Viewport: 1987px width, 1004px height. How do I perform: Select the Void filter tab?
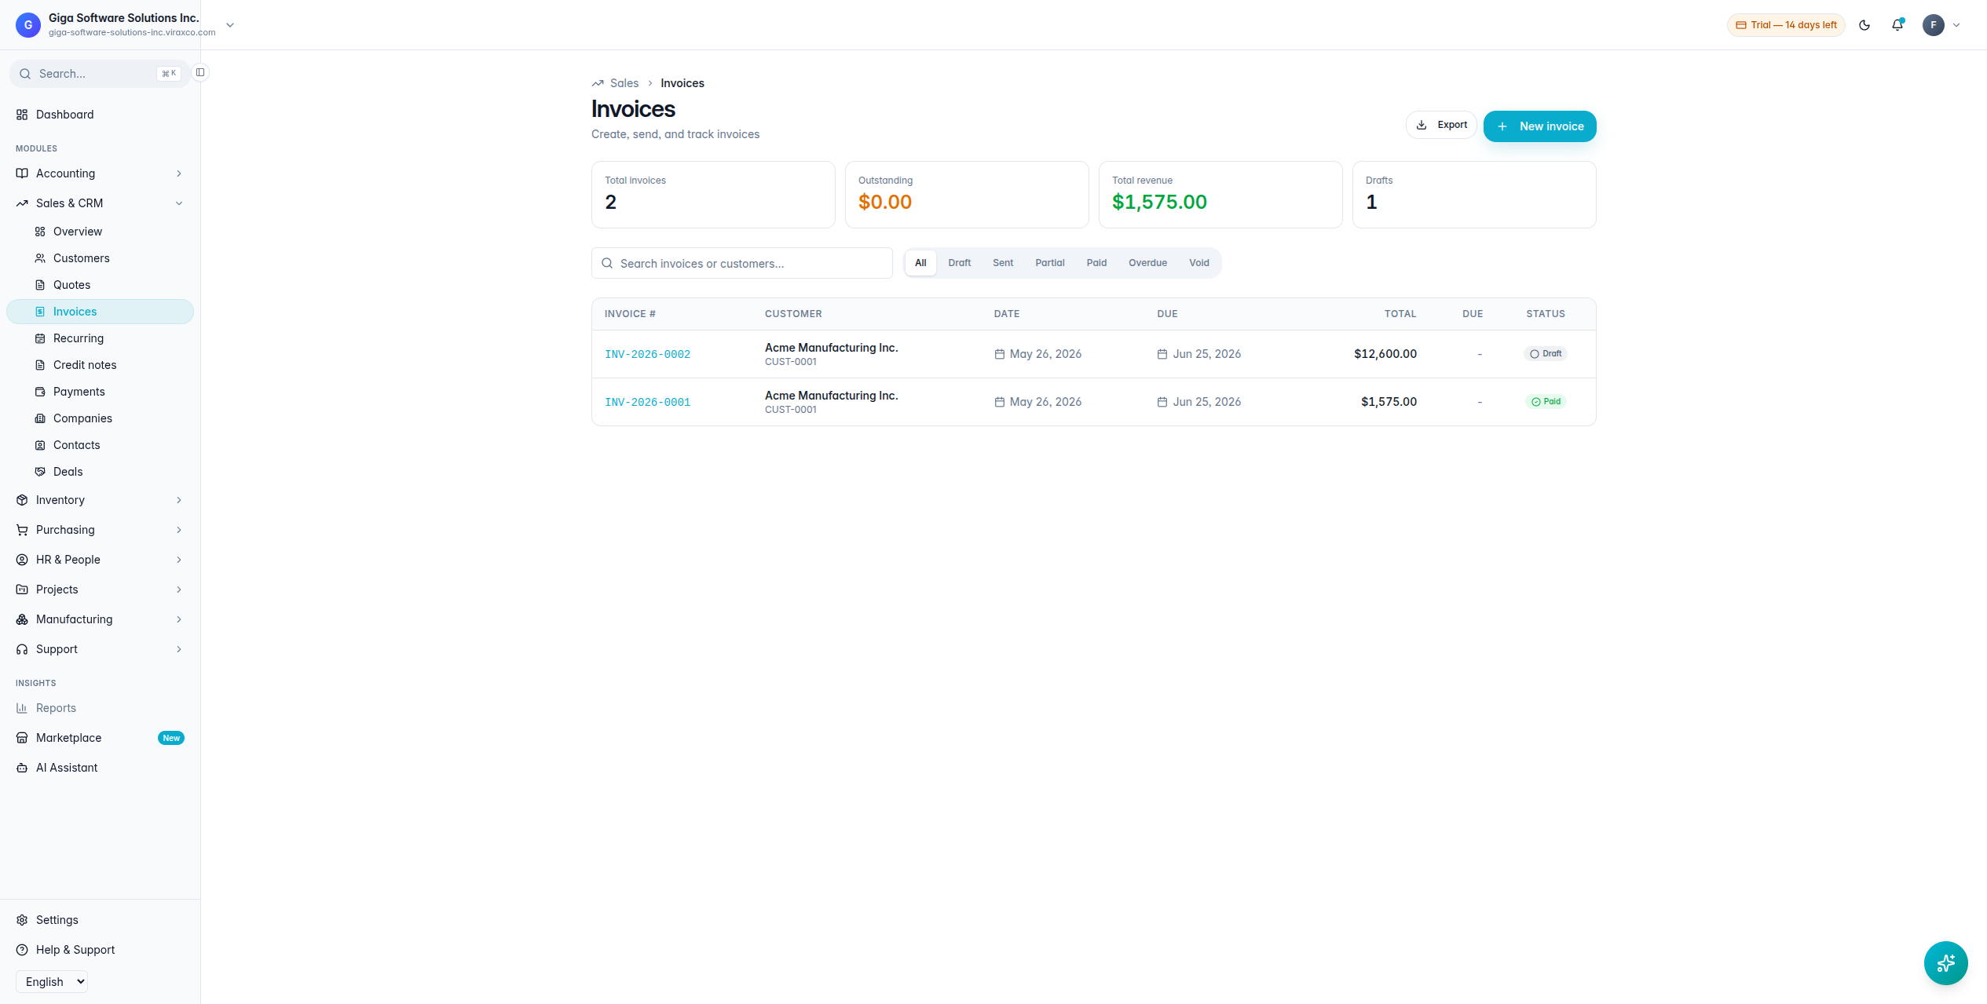[1198, 263]
